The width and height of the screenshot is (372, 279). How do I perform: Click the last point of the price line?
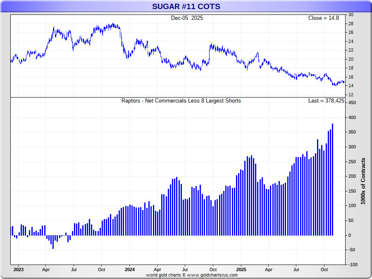click(344, 82)
